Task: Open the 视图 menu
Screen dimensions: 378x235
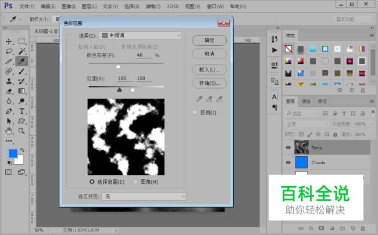Action: pyautogui.click(x=192, y=6)
